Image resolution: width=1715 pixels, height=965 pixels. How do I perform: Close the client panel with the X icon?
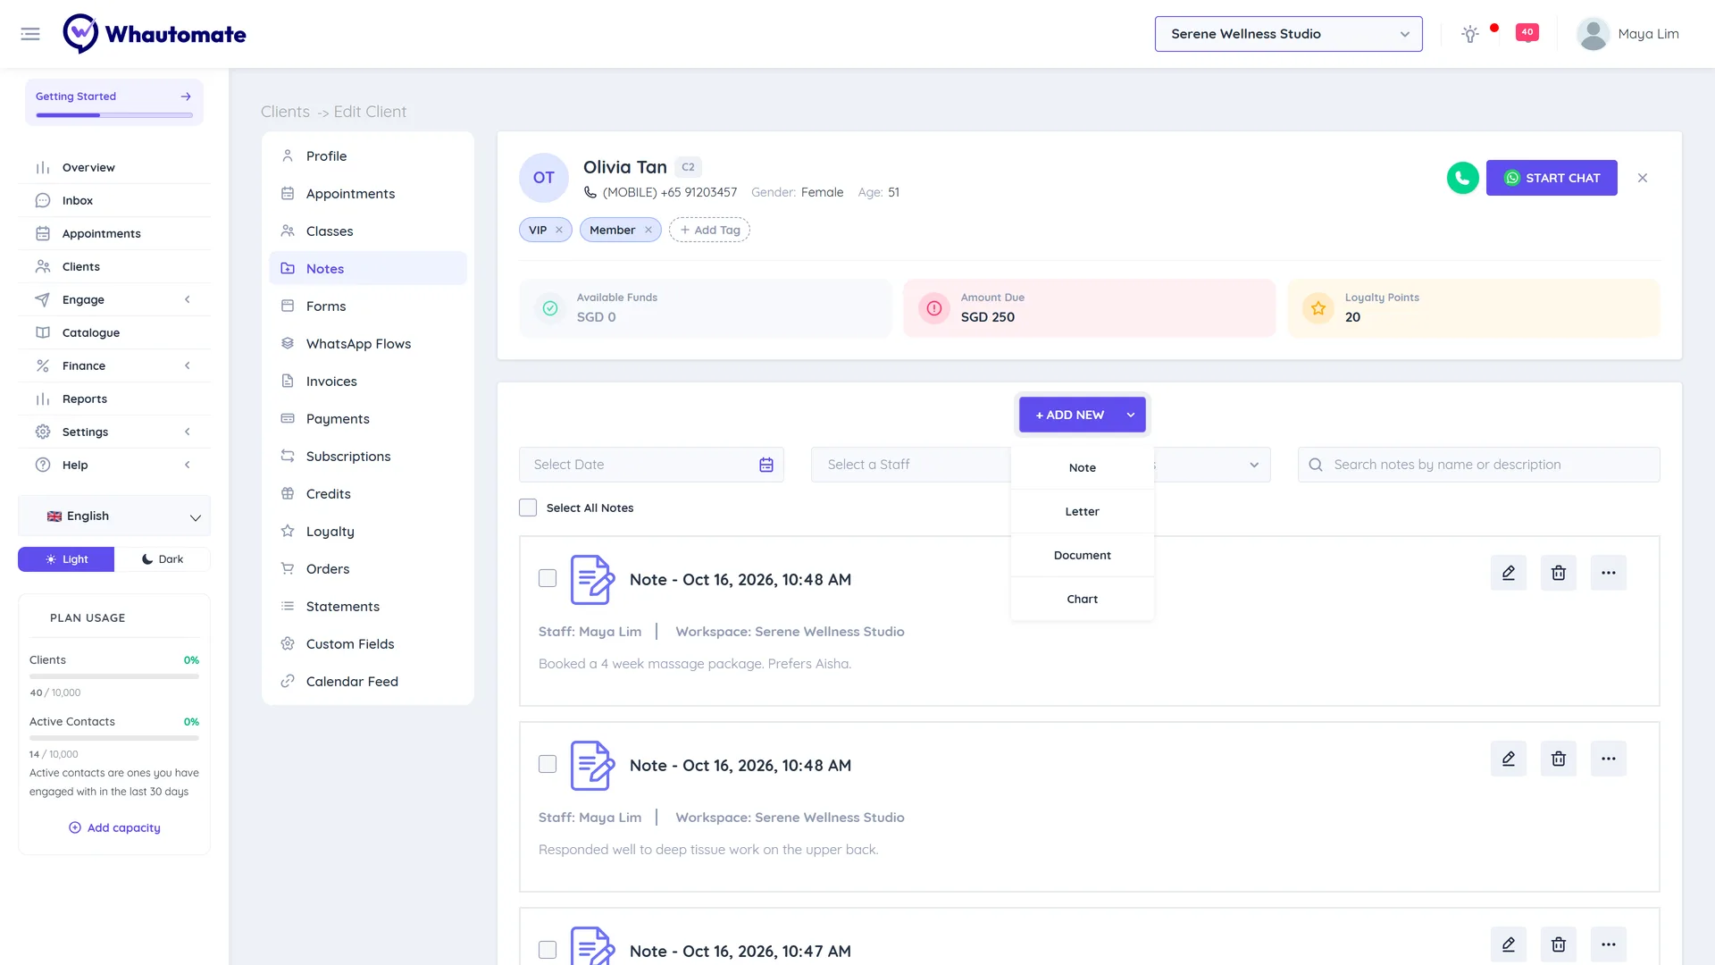[1643, 178]
